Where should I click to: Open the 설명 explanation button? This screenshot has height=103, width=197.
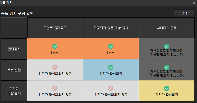(184, 13)
